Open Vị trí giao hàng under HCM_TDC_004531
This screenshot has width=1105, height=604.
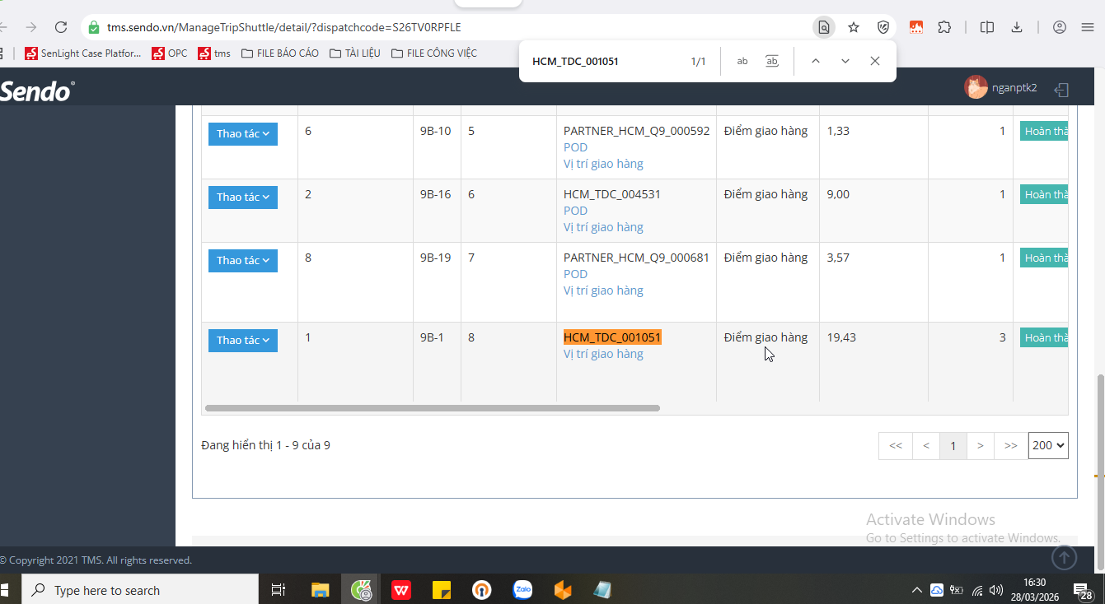(603, 227)
